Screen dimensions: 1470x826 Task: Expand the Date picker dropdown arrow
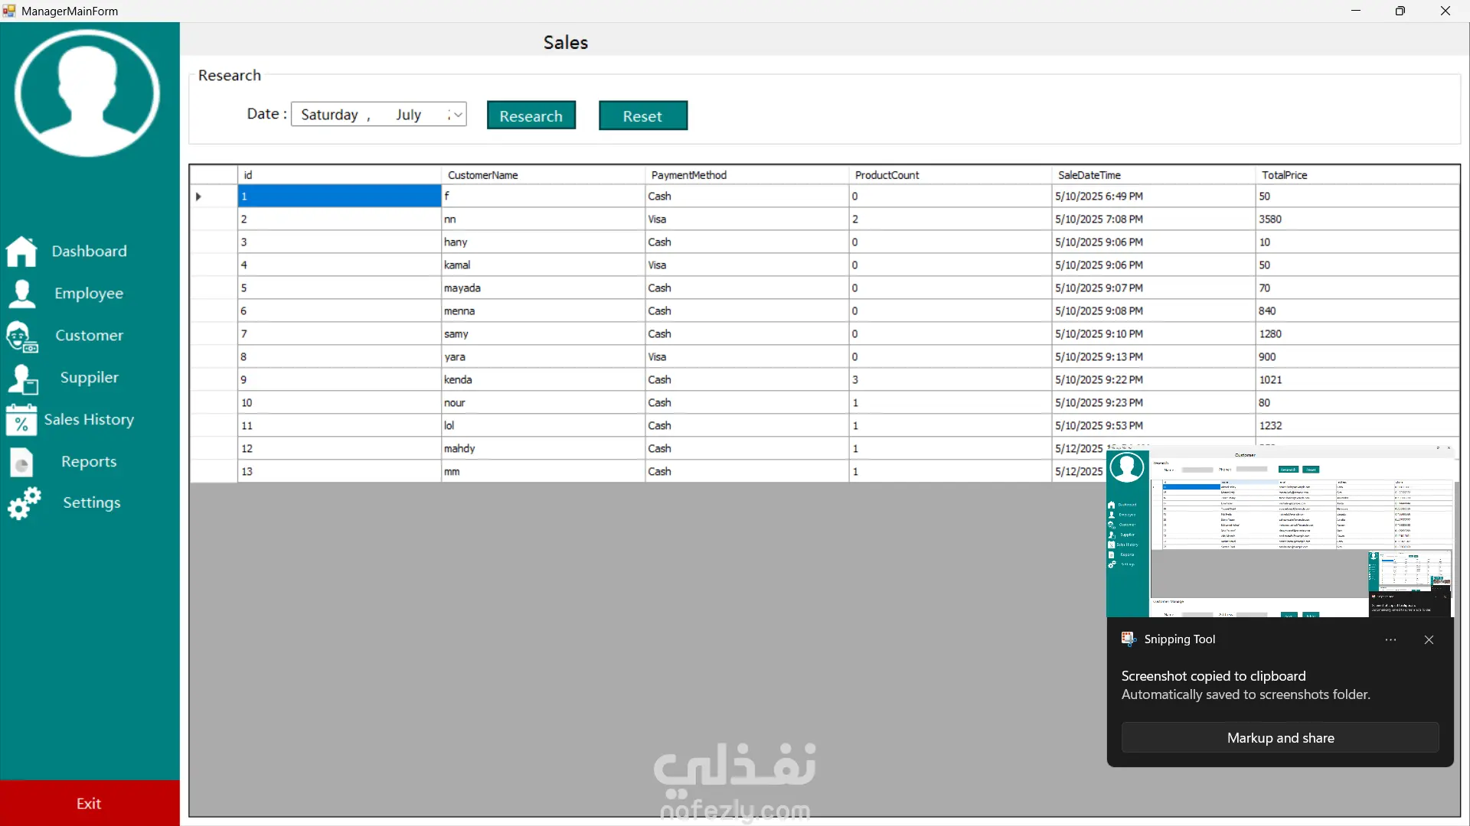coord(458,115)
